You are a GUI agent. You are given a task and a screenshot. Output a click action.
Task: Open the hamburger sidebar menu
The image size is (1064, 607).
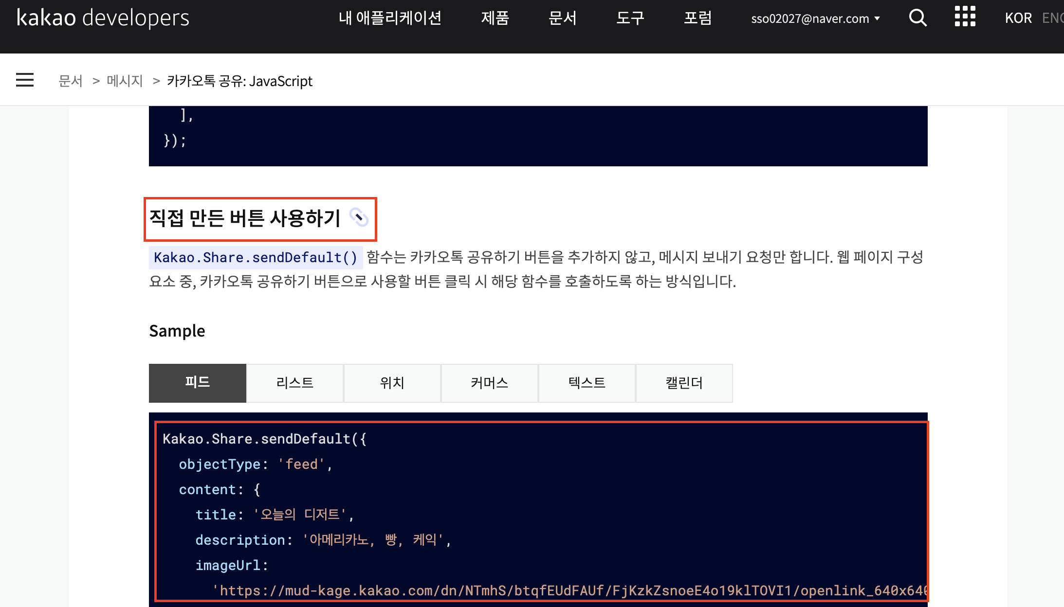tap(25, 80)
